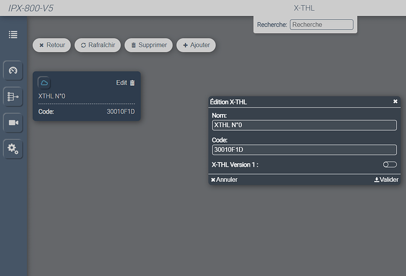
Task: Click the cloud icon on XTHL card
Action: click(x=44, y=83)
